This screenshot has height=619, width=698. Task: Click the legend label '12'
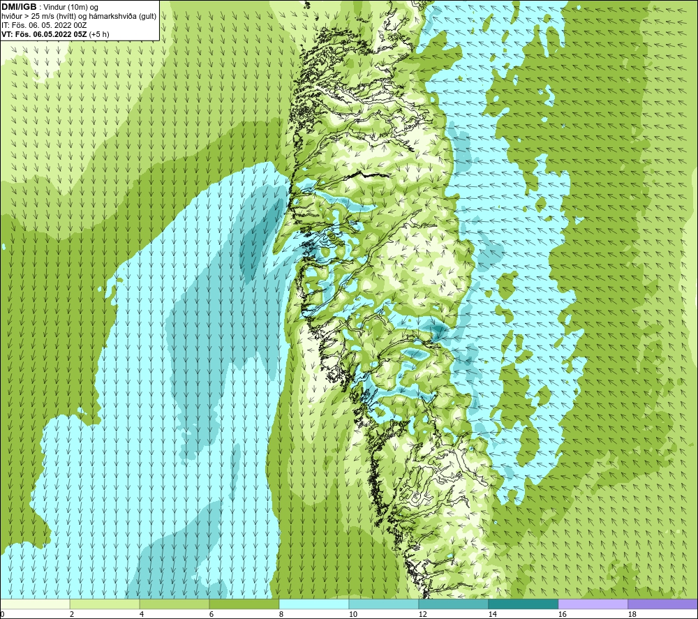[x=422, y=614]
